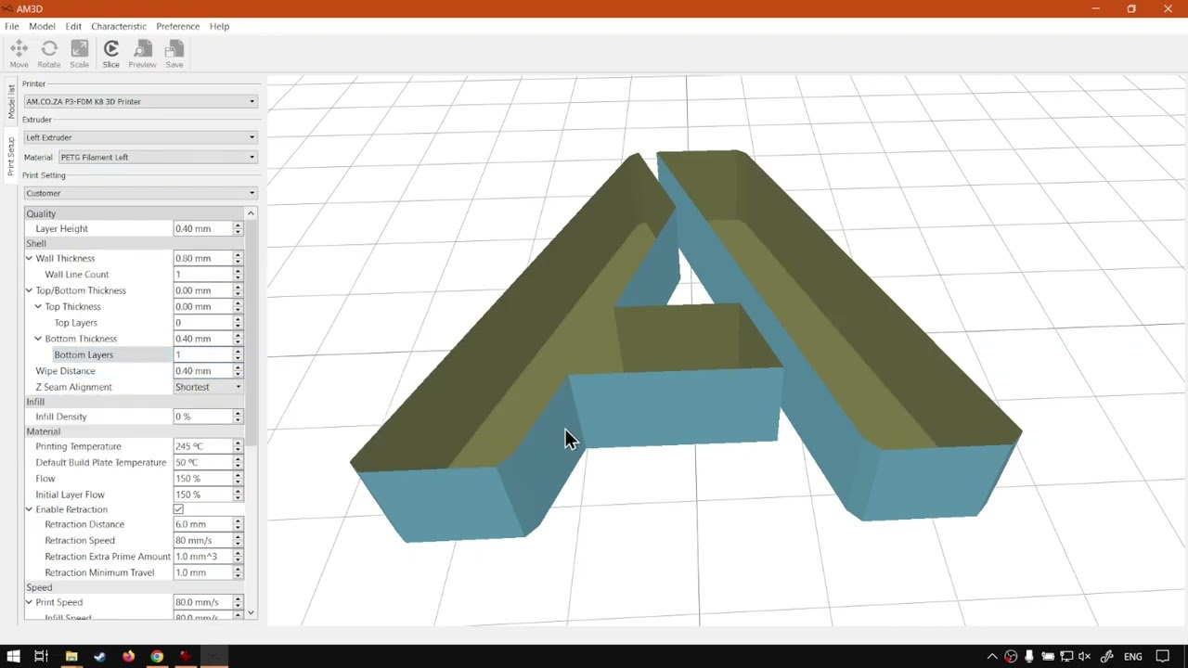
Task: Open File Explorer from the taskbar
Action: [71, 657]
